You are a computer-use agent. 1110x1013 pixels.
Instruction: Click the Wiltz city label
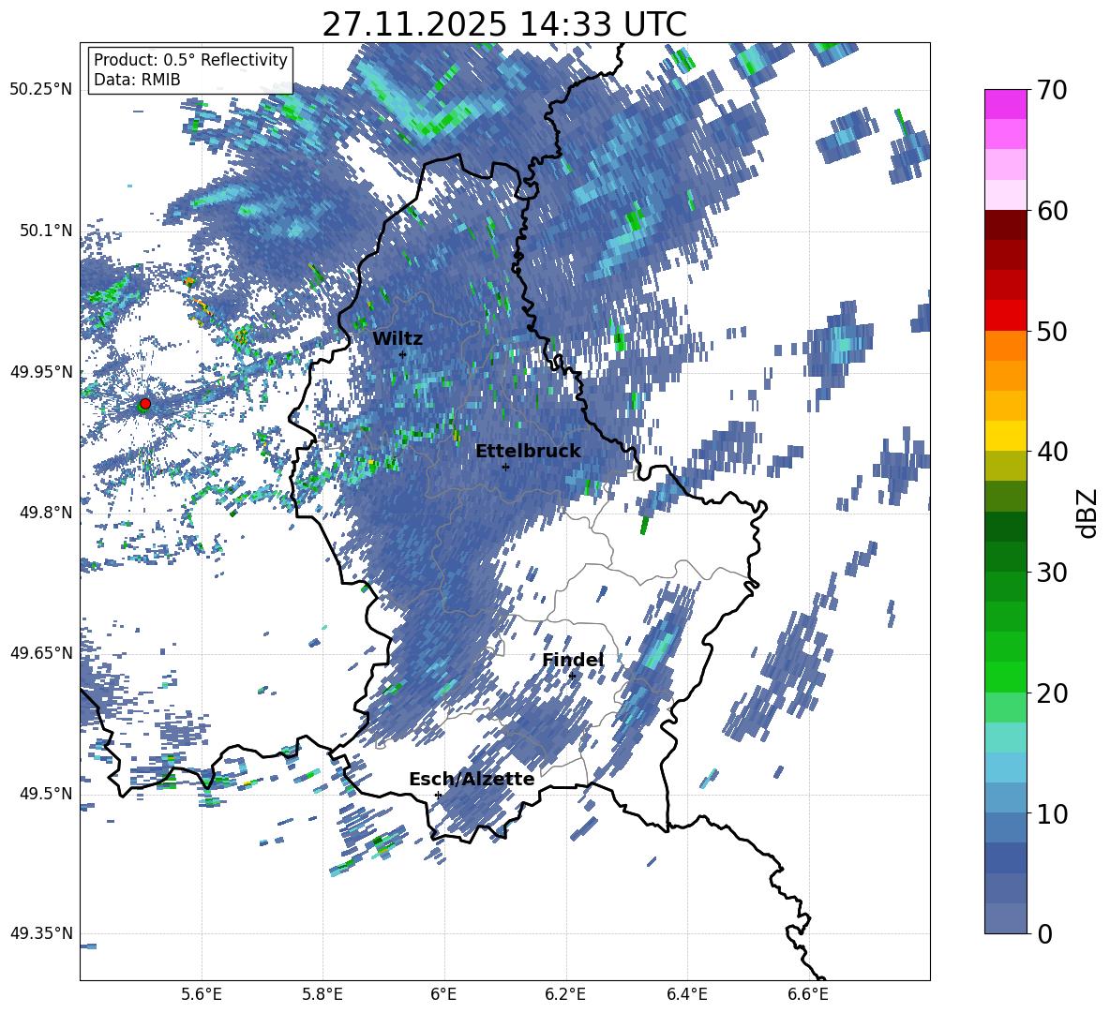(397, 338)
